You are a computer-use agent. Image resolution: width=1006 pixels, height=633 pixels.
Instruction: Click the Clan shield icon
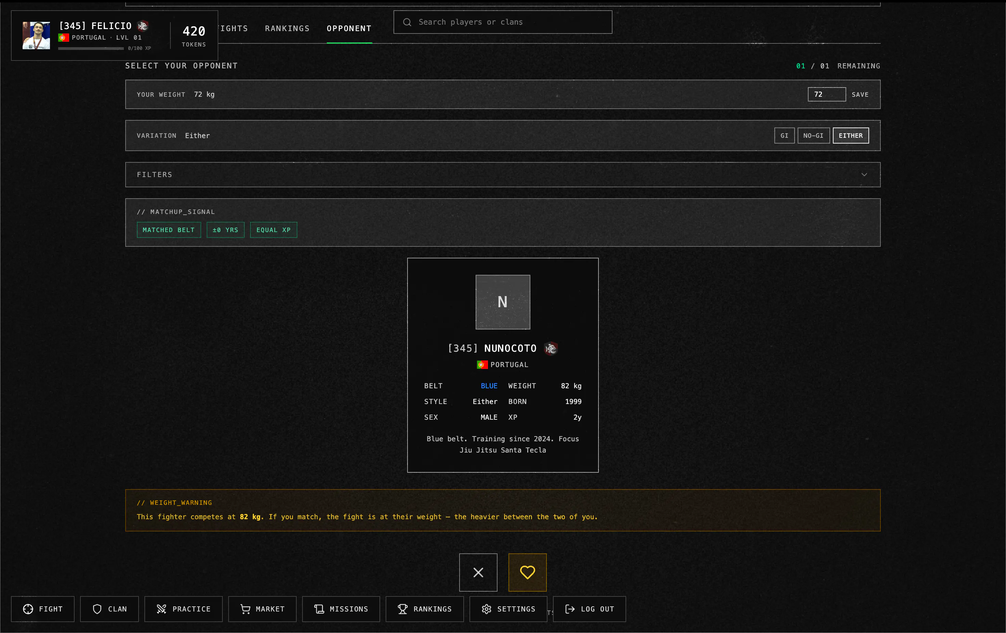pyautogui.click(x=97, y=609)
